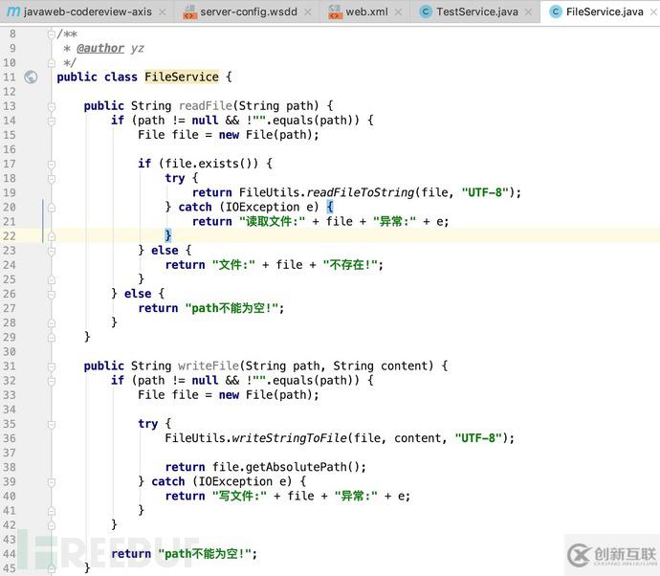Click line number 22 in the gutter
The image size is (660, 576).
[10, 236]
